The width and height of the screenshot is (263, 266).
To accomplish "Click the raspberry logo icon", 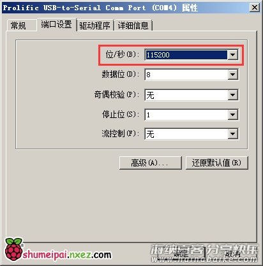I will (x=14, y=249).
